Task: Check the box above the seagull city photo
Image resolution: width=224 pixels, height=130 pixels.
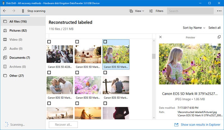Action: 49,103
